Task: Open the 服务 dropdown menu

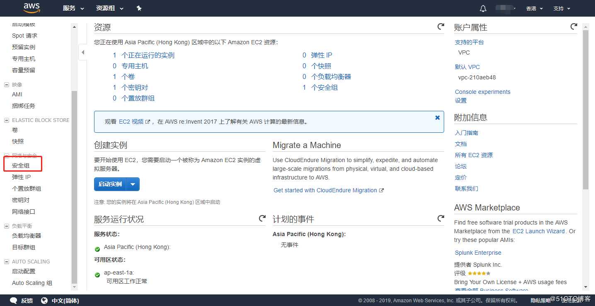Action: point(74,8)
